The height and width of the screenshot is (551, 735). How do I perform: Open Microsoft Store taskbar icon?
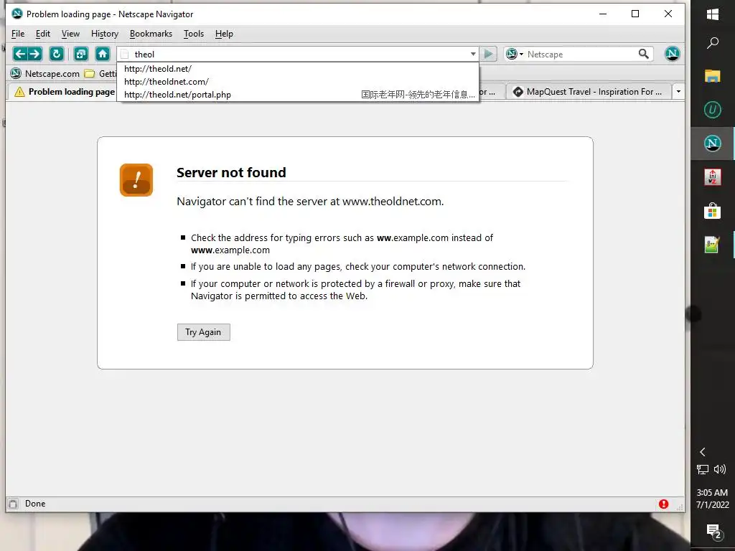713,211
